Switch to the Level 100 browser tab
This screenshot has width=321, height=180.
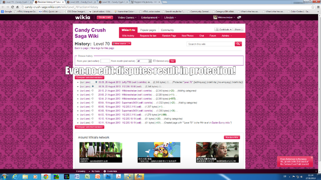pyautogui.click(x=81, y=2)
